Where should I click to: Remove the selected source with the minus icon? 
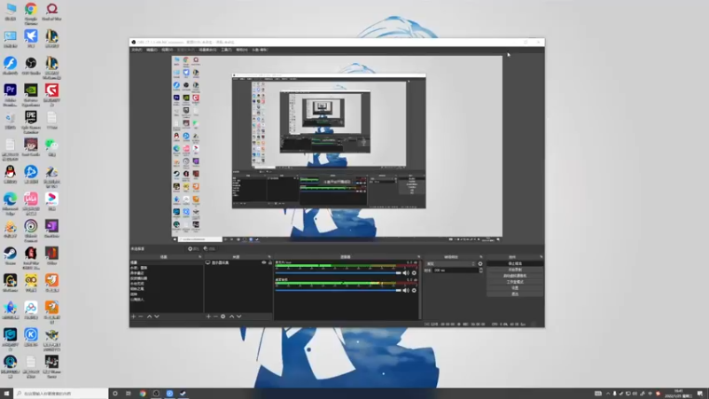pos(215,317)
